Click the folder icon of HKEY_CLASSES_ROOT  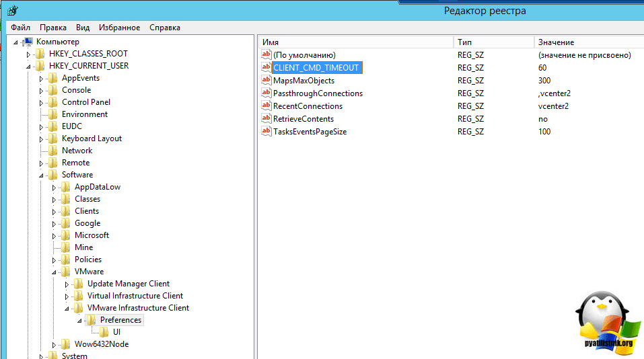tap(40, 54)
